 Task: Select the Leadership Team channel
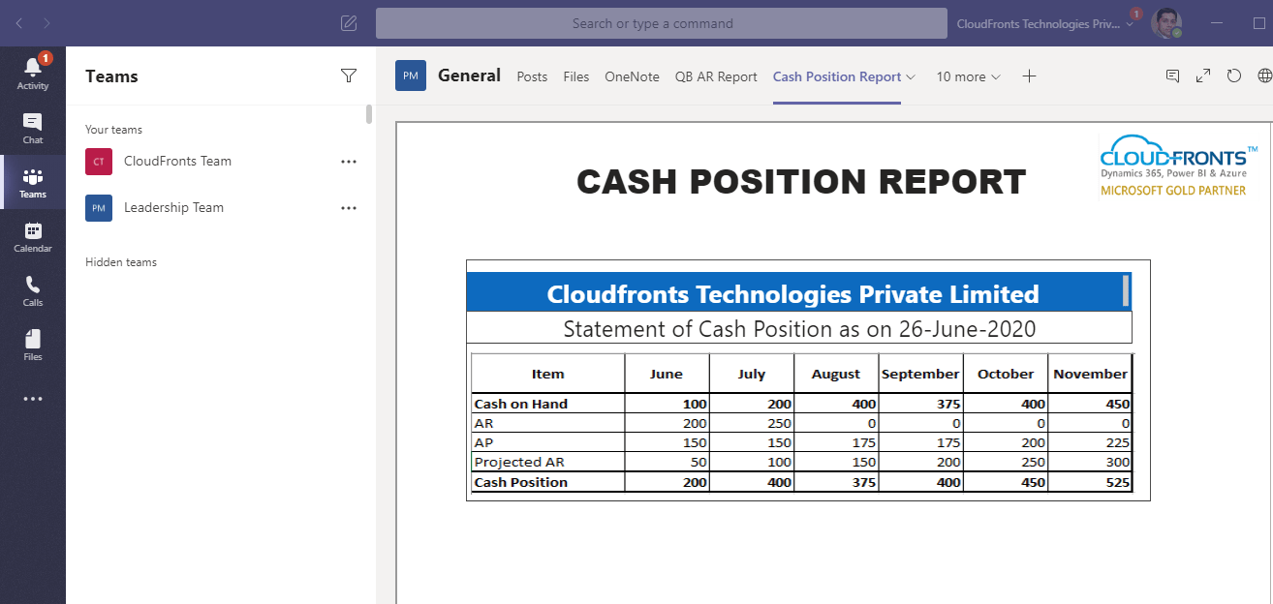pyautogui.click(x=173, y=207)
